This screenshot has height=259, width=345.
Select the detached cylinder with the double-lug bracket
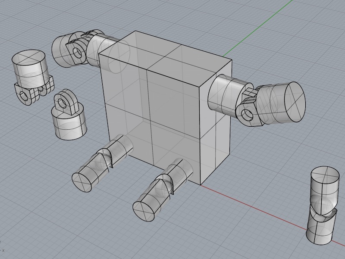click(x=33, y=78)
